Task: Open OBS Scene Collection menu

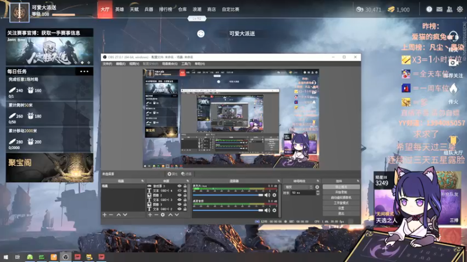Action: click(x=169, y=64)
